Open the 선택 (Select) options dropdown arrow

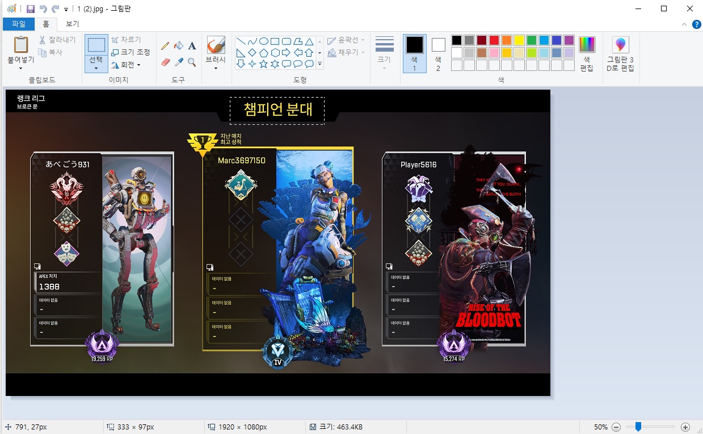(96, 68)
